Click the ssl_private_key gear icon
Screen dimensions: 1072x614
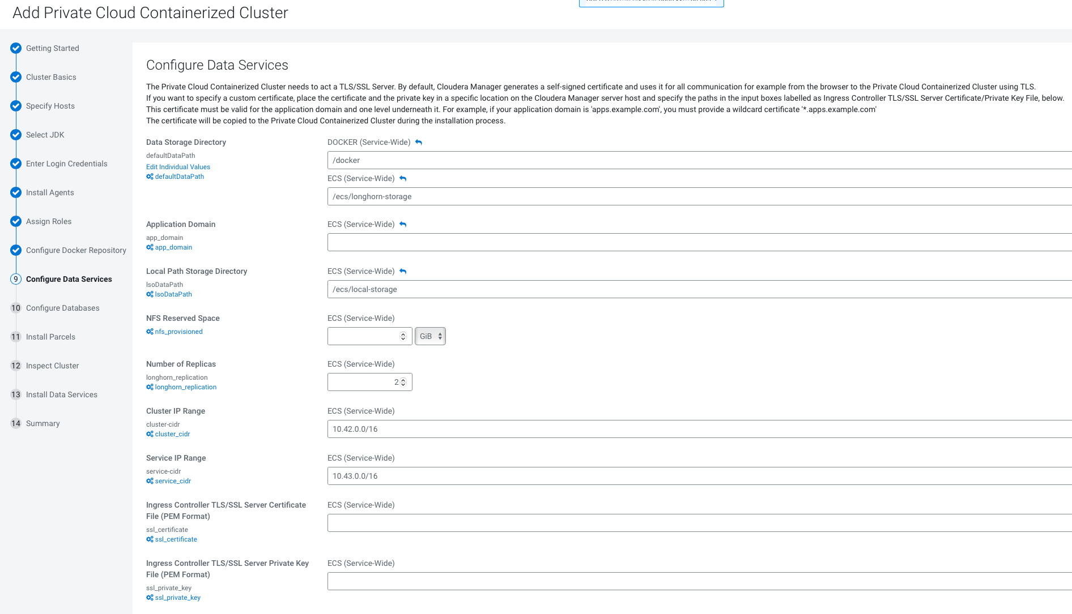[x=150, y=598]
